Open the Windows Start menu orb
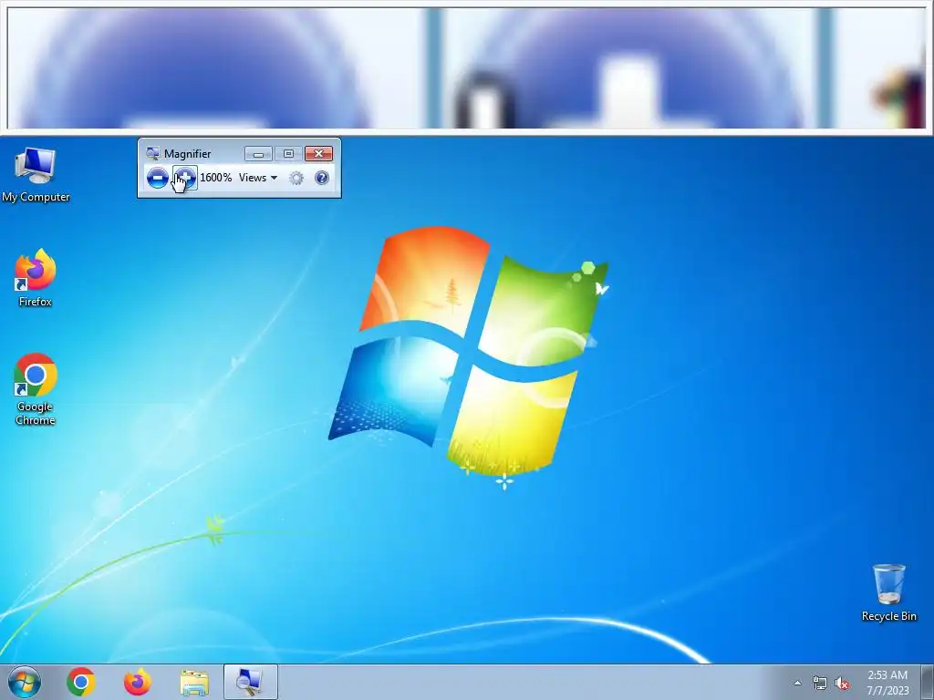 [25, 682]
